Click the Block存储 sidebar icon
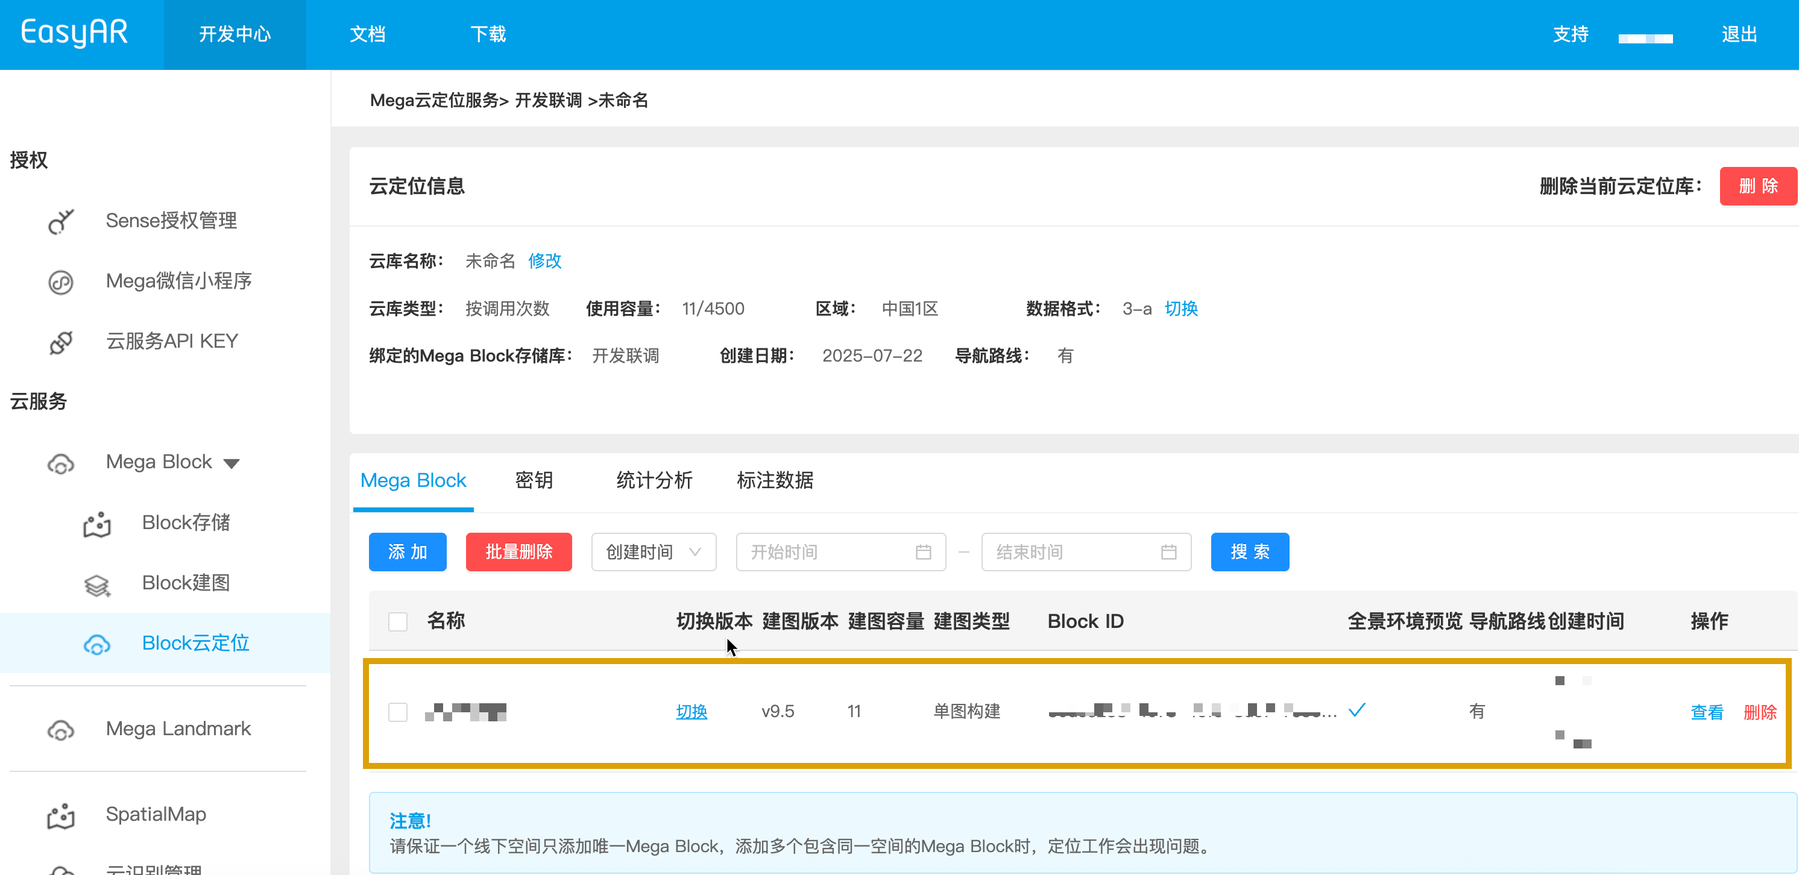 pyautogui.click(x=97, y=524)
